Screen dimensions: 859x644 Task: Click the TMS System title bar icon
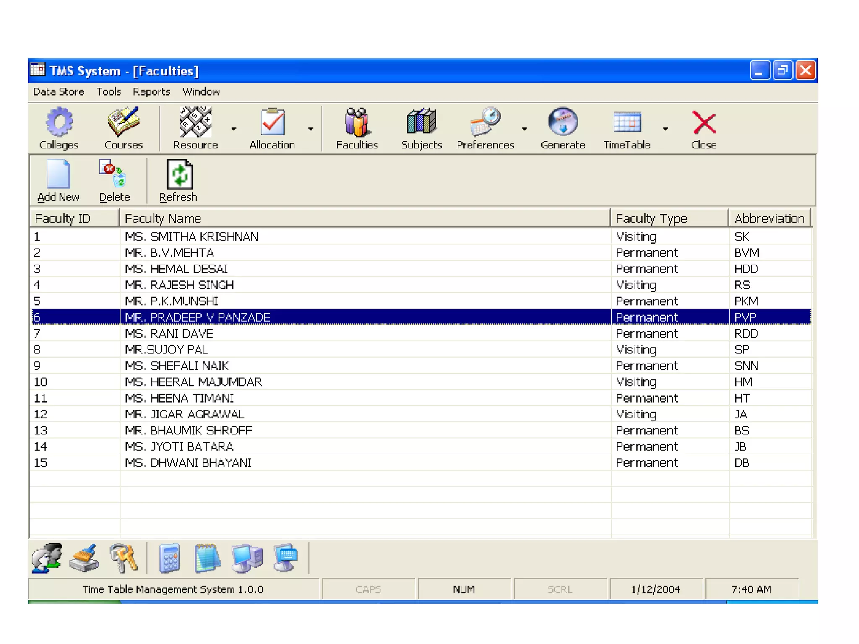[38, 70]
